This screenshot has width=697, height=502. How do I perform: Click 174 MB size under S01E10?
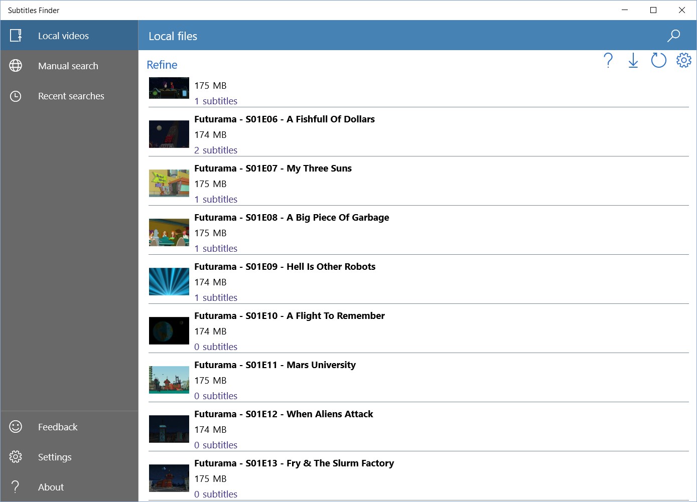pos(210,331)
